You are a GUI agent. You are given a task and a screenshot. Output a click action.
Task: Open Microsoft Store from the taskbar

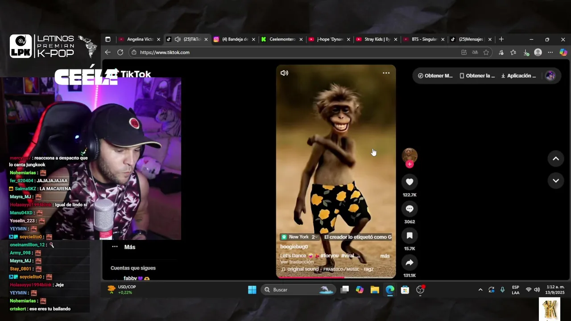[x=405, y=290]
